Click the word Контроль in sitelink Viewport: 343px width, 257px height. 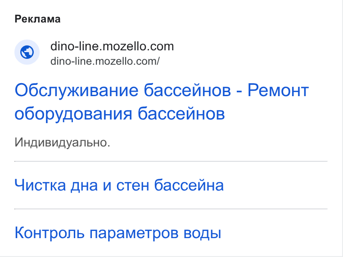[50, 233]
